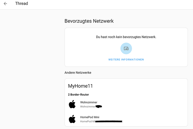The height and width of the screenshot is (129, 193).
Task: Click the MyHome11 network title
Action: (80, 86)
